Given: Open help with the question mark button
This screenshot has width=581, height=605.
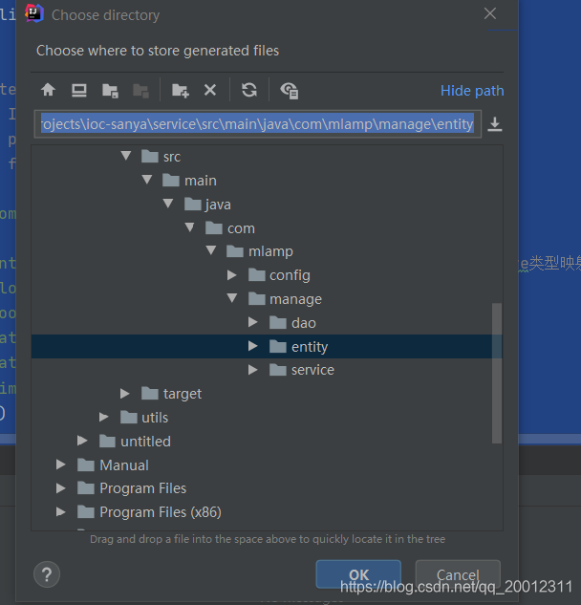Looking at the screenshot, I should pos(47,574).
